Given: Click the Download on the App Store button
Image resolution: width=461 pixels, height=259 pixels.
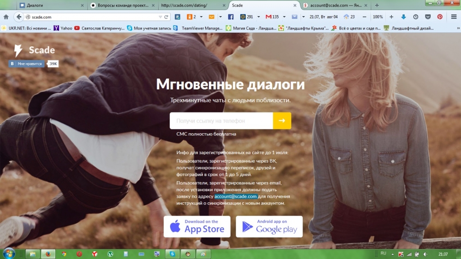Looking at the screenshot, I should click(197, 227).
